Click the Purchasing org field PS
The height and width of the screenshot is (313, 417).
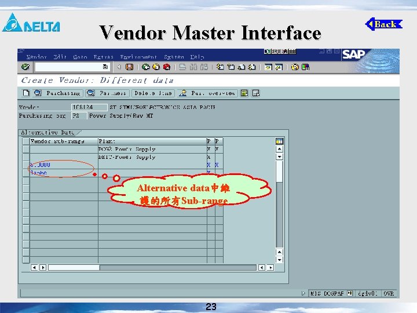coord(79,115)
